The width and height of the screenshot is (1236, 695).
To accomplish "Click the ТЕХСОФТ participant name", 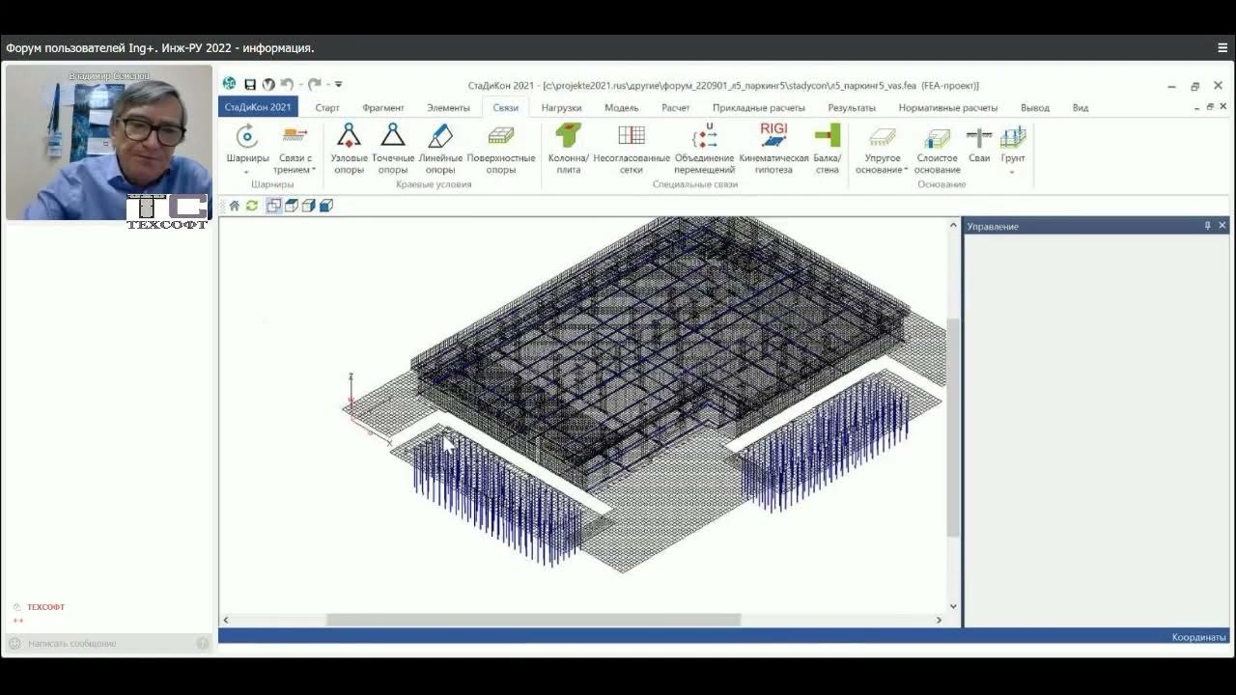I will [45, 607].
